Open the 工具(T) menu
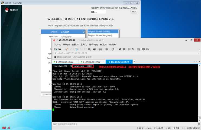The height and width of the screenshot is (130, 201). [84, 44]
